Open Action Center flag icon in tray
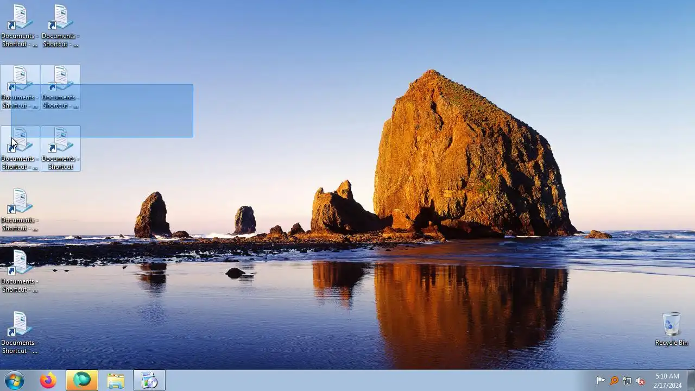The width and height of the screenshot is (695, 391). coord(601,381)
